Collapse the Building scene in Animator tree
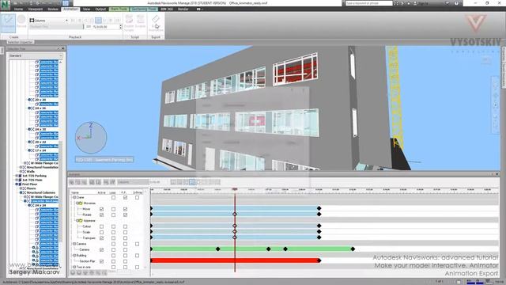The height and width of the screenshot is (285, 506). (x=74, y=256)
